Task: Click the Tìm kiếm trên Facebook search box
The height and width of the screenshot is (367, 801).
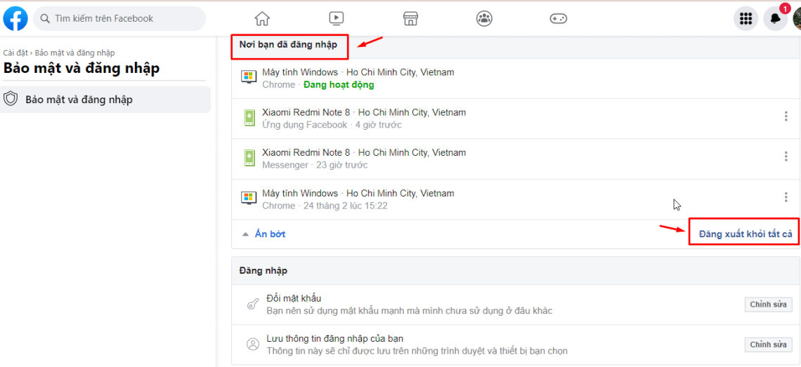Action: (119, 18)
